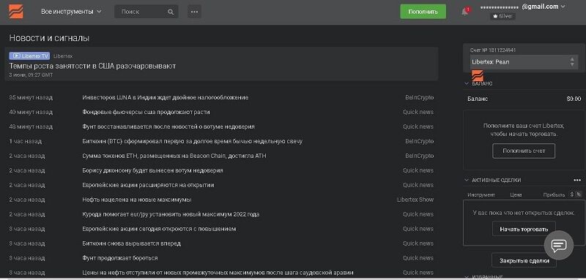Click the 40 минут назад timestamp
The height and width of the screenshot is (280, 586).
(31, 112)
